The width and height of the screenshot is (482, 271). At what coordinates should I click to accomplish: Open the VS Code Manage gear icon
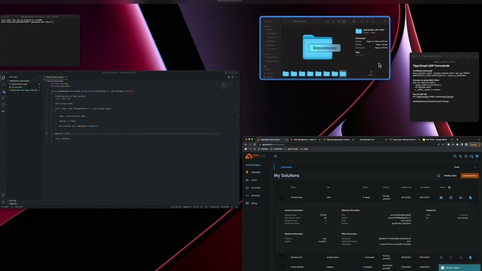click(x=3, y=202)
